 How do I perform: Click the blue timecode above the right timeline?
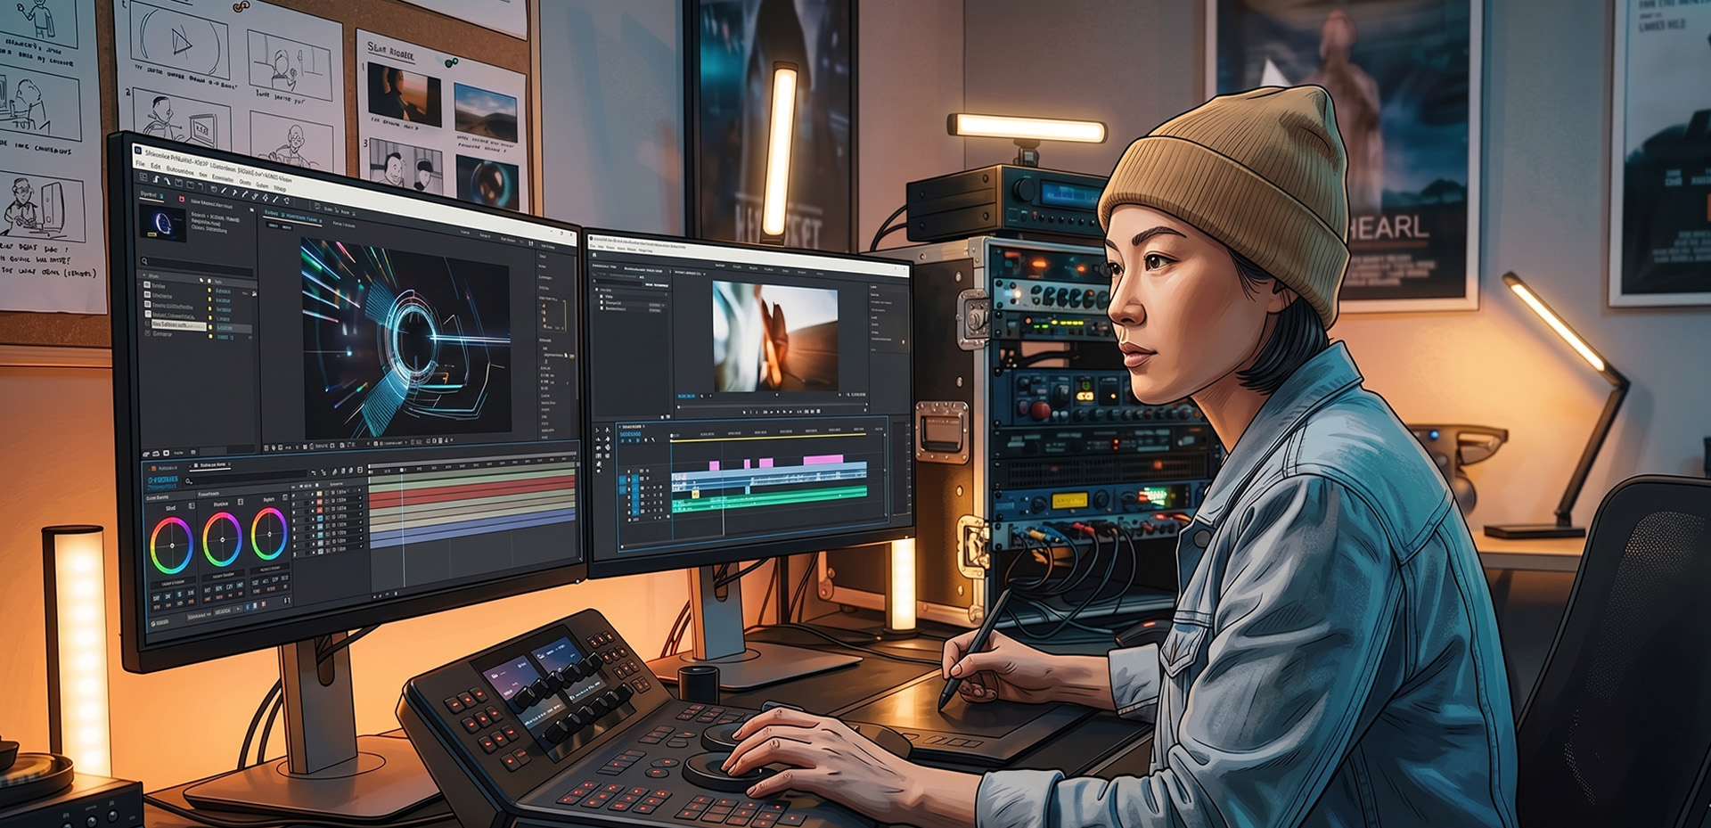(631, 435)
